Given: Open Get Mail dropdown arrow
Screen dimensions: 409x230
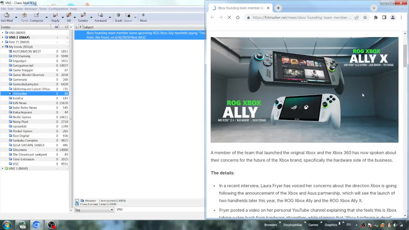Looking at the screenshot, I should pos(16,17).
